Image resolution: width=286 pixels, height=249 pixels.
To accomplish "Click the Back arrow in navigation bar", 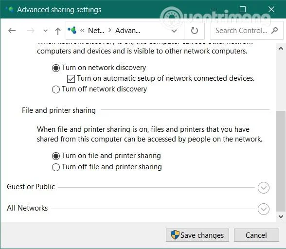I will [12, 31].
